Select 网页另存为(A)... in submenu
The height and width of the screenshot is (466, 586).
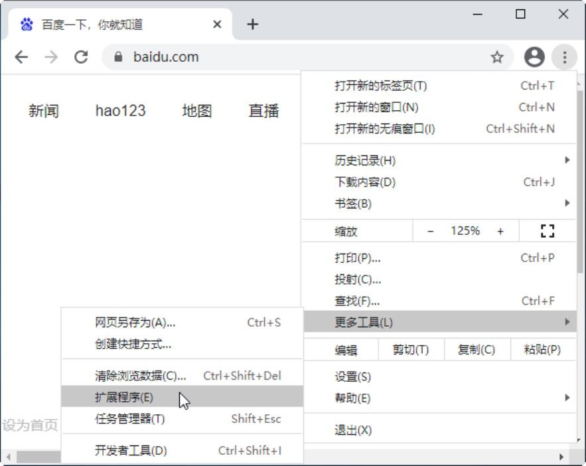click(182, 323)
